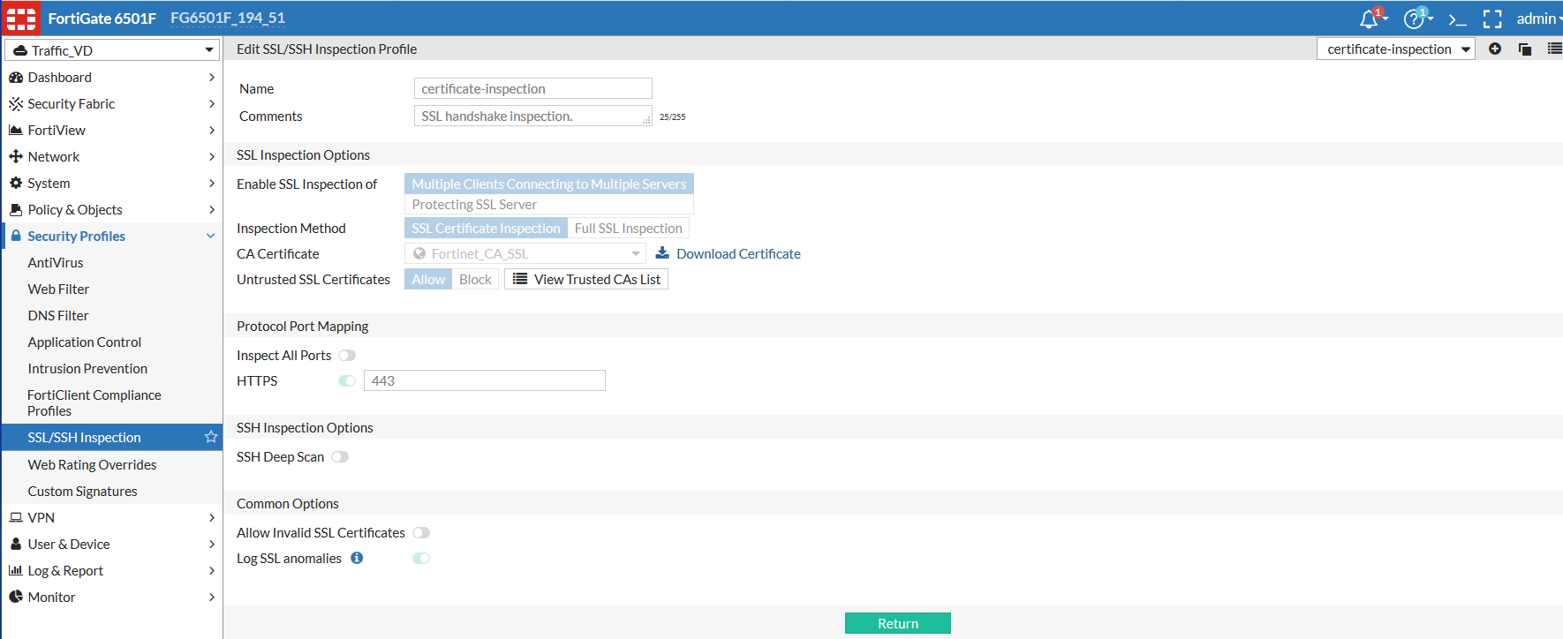Screen dimensions: 1563x639
Task: Set untrusted SSL certificates to Allow
Action: point(428,280)
